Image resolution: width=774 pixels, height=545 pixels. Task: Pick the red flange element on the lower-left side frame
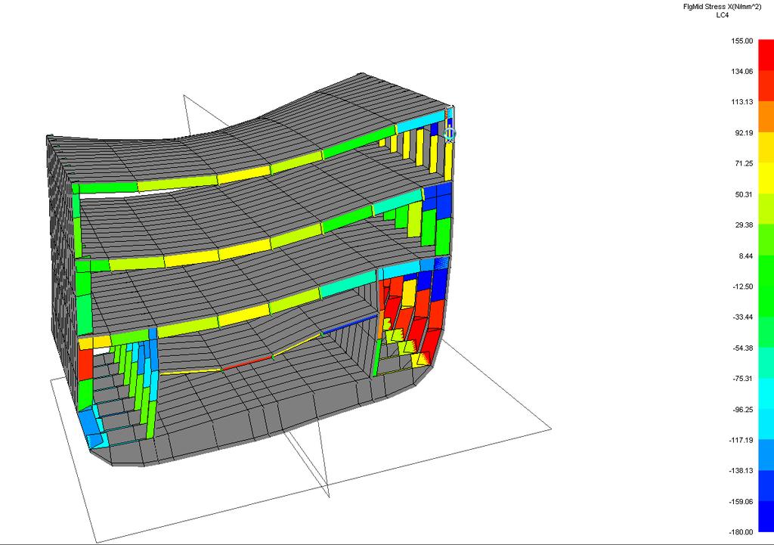coord(85,364)
